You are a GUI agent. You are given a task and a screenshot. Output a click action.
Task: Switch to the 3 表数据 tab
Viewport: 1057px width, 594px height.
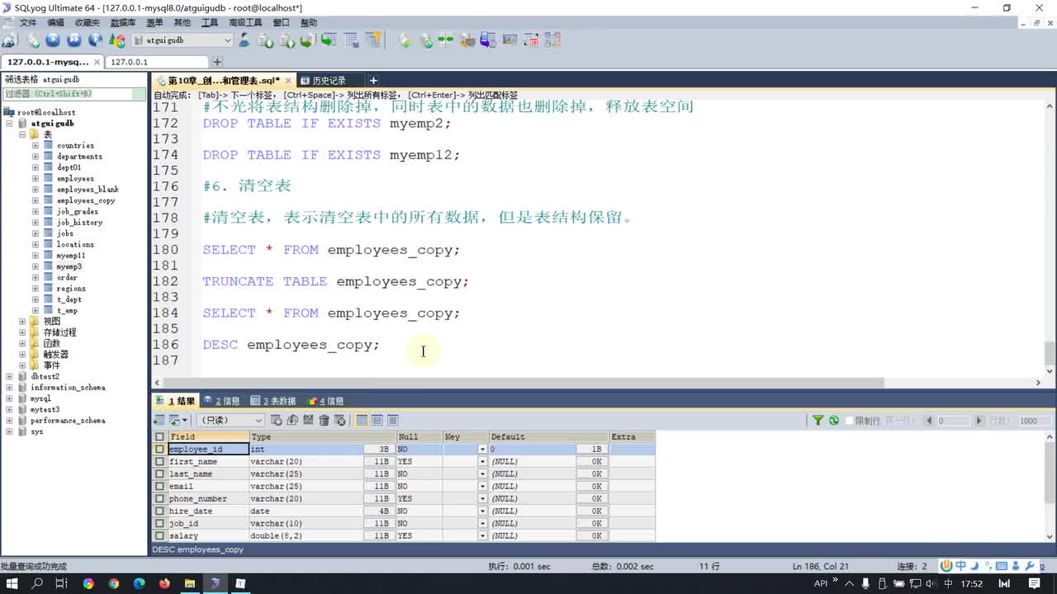273,401
